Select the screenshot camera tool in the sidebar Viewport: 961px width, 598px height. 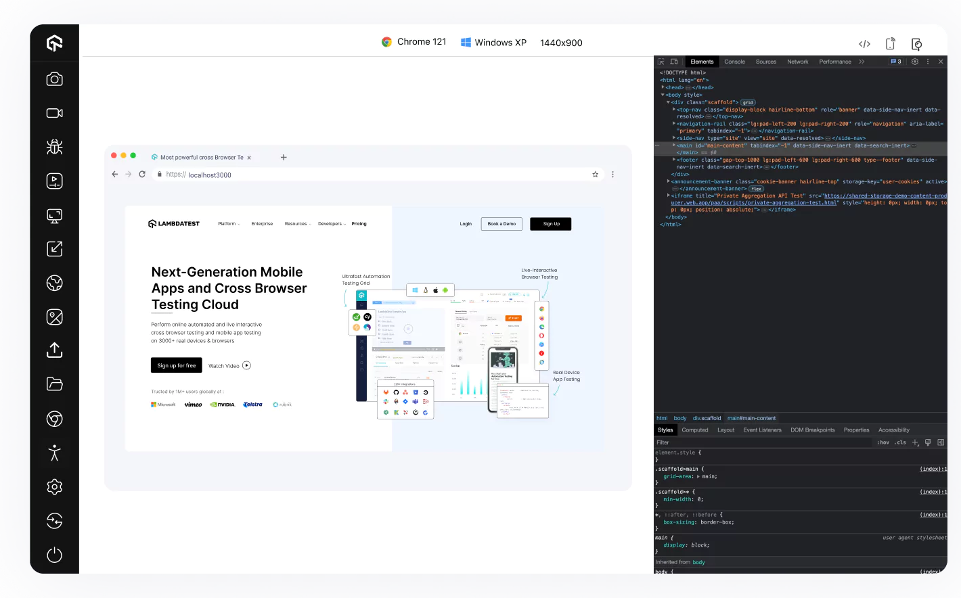coord(54,78)
